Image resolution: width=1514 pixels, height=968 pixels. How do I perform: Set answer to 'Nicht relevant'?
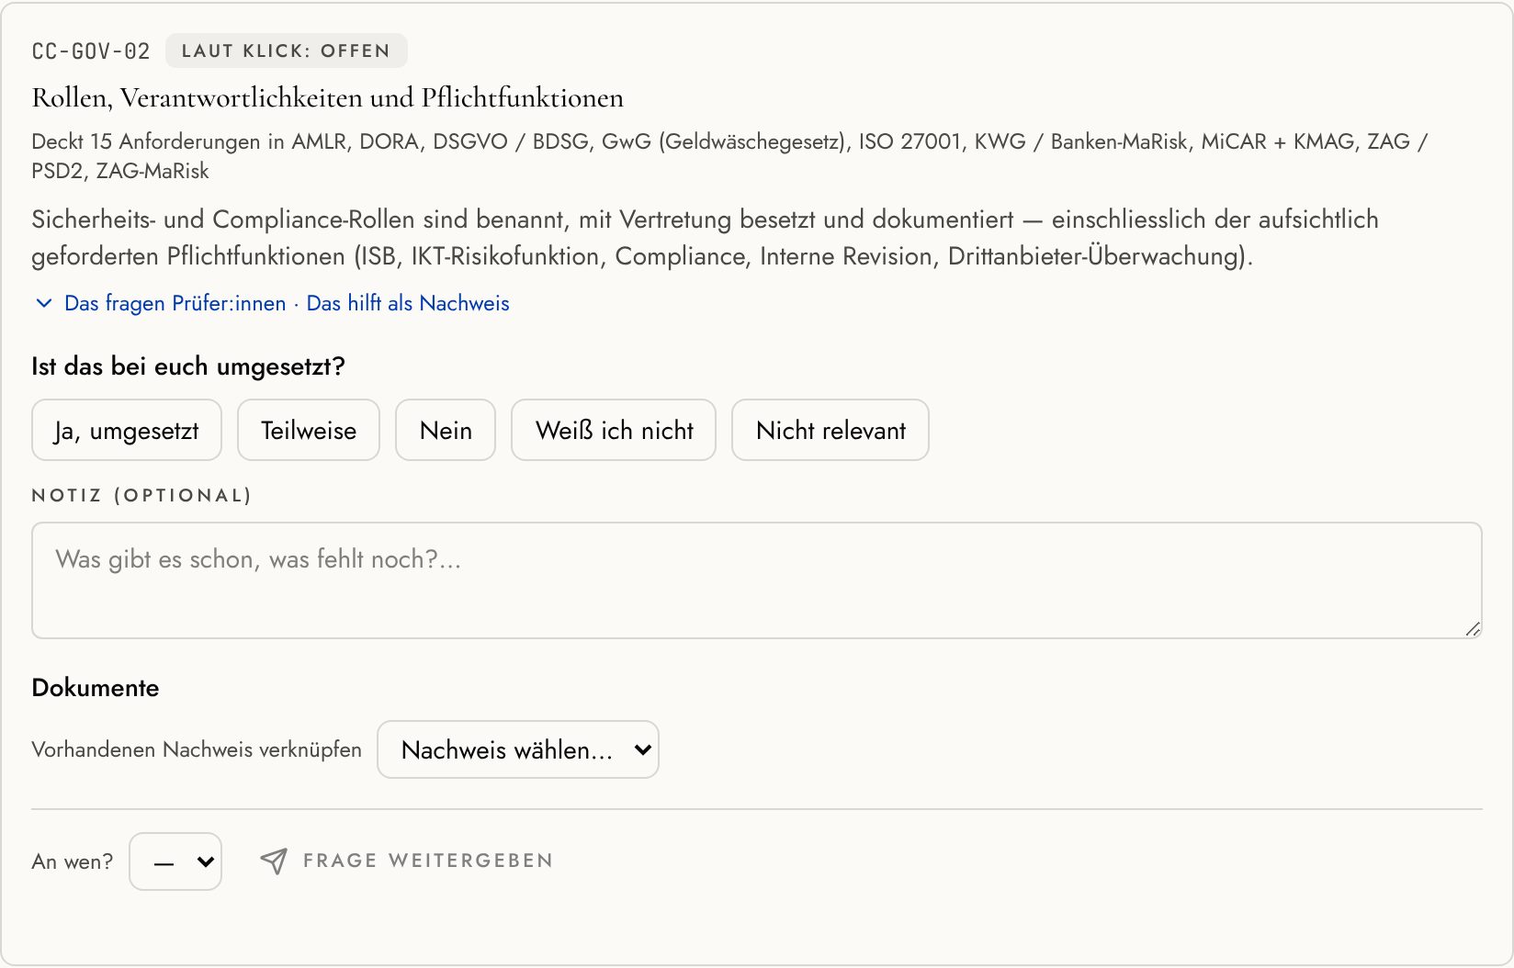click(x=830, y=430)
